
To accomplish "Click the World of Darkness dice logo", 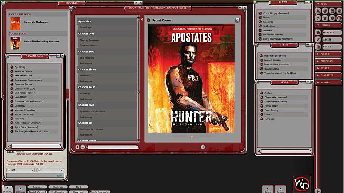I will 302,184.
